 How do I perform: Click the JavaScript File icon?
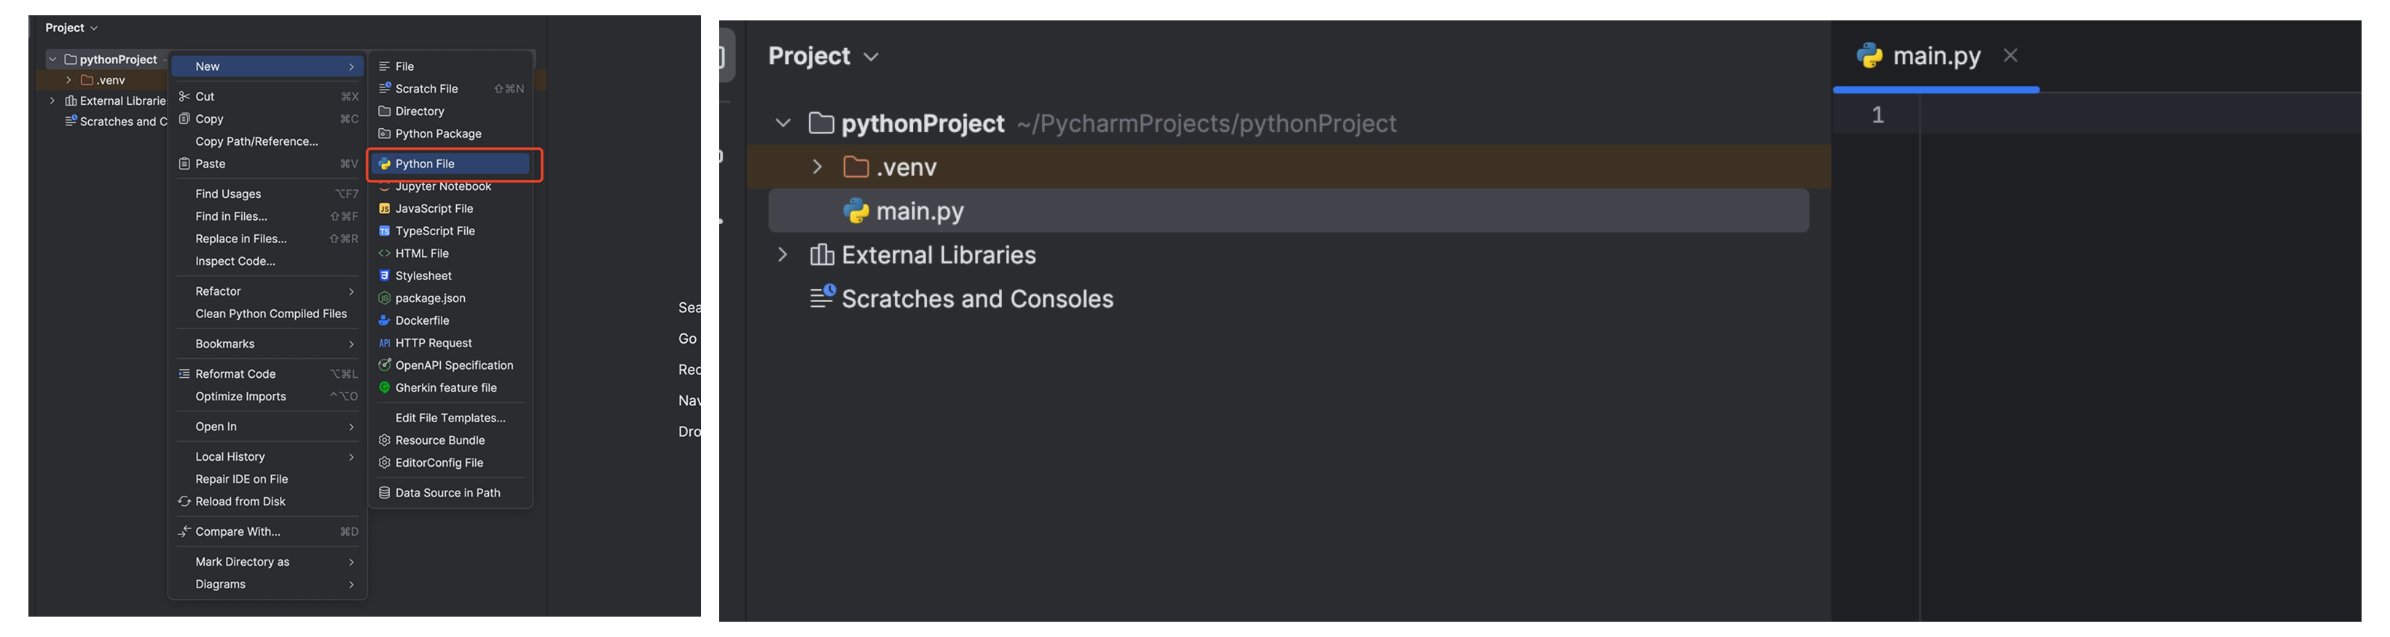click(x=384, y=209)
